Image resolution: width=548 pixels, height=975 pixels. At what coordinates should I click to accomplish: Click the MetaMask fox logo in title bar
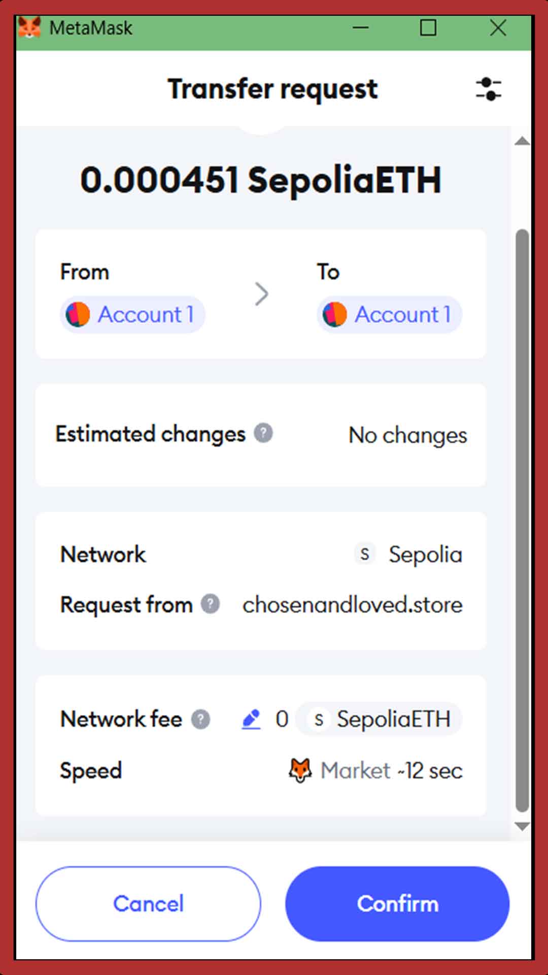(29, 27)
